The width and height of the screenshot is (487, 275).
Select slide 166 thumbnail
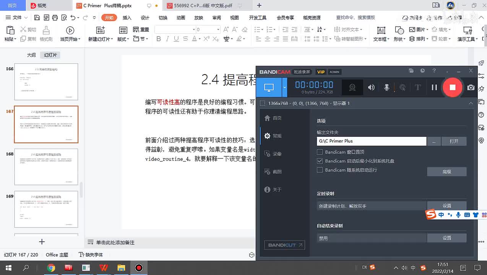click(46, 82)
